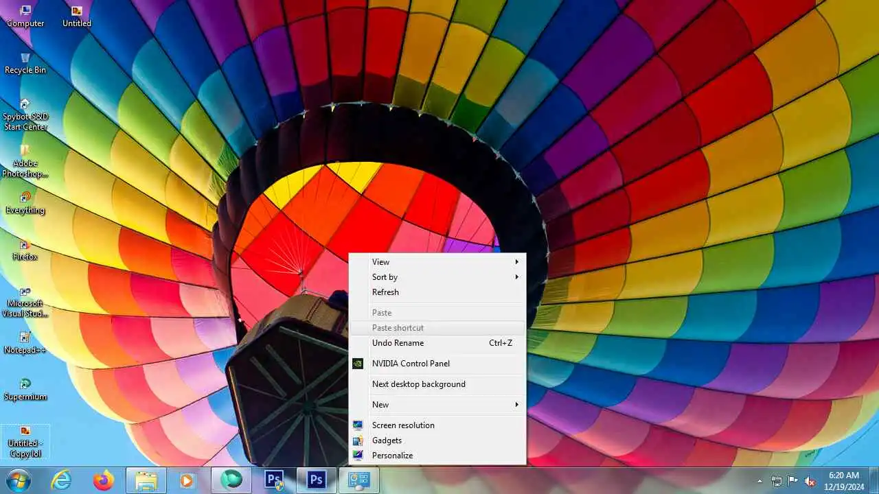Launch Internet Explorer from the taskbar
879x494 pixels.
pos(62,480)
